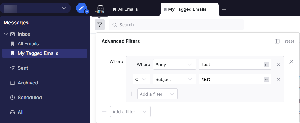Click the funnel Filter icon button
The image size is (300, 123).
(100, 25)
